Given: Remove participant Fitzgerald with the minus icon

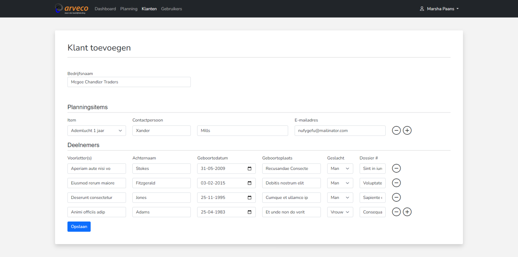Looking at the screenshot, I should point(396,183).
